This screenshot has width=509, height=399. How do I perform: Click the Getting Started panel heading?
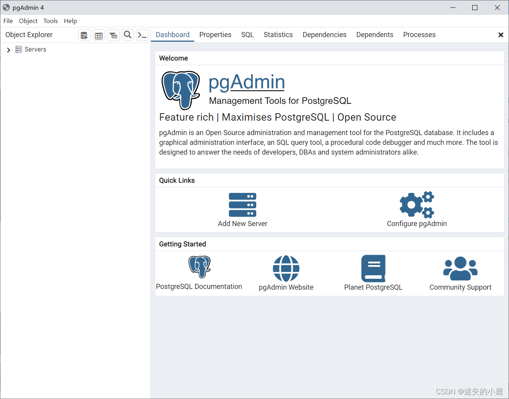[183, 244]
